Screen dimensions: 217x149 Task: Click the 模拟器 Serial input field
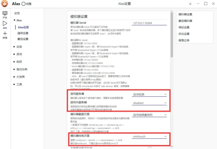[x=149, y=23]
